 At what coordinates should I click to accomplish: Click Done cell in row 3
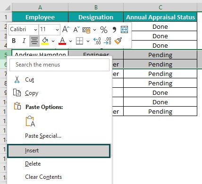click(x=160, y=36)
